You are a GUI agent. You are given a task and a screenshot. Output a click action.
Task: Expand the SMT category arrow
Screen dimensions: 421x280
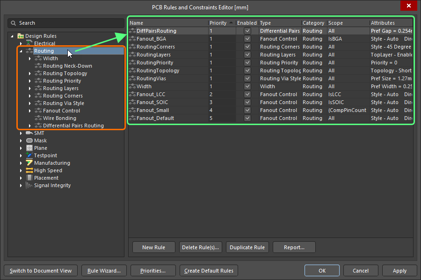tap(21, 133)
